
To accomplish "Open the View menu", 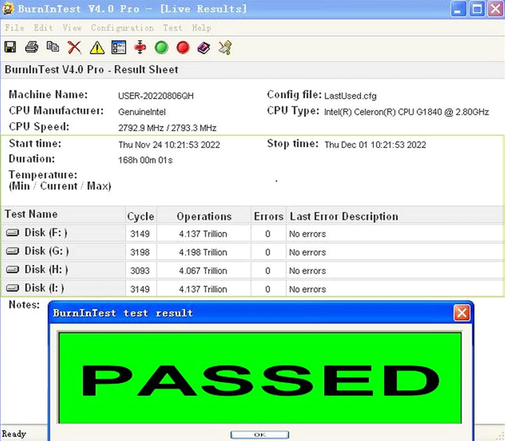I will click(x=72, y=28).
